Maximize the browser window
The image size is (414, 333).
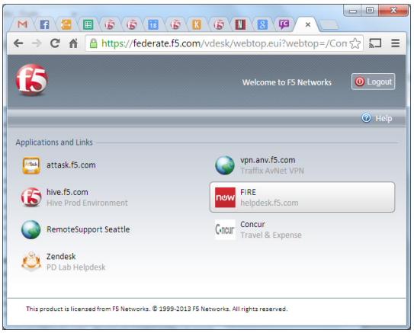(370, 11)
